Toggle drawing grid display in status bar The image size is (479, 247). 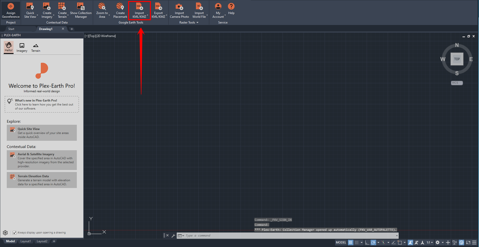click(x=350, y=242)
